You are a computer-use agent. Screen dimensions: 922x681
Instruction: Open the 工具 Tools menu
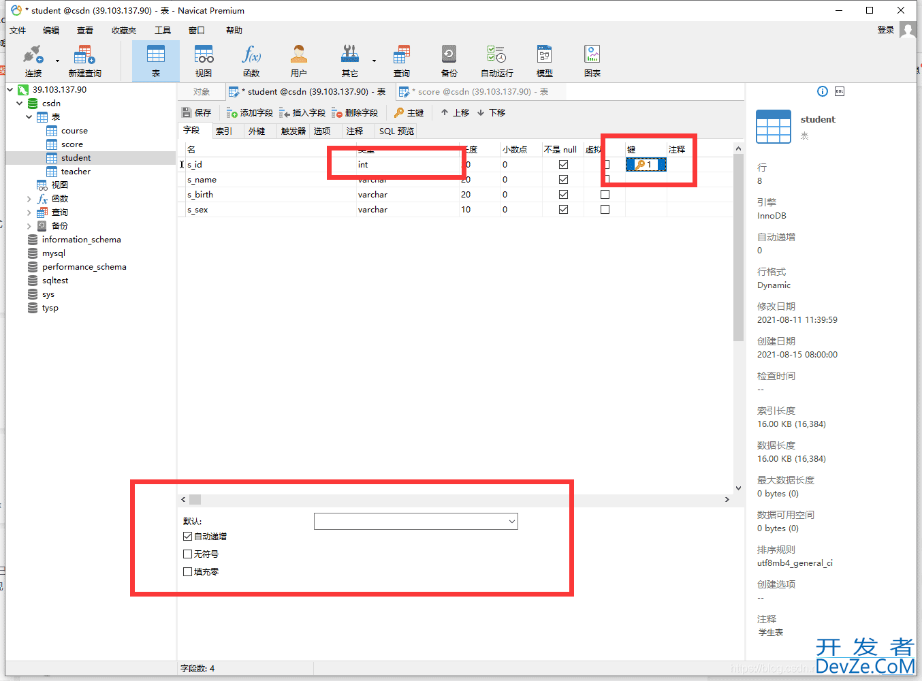[x=163, y=30]
